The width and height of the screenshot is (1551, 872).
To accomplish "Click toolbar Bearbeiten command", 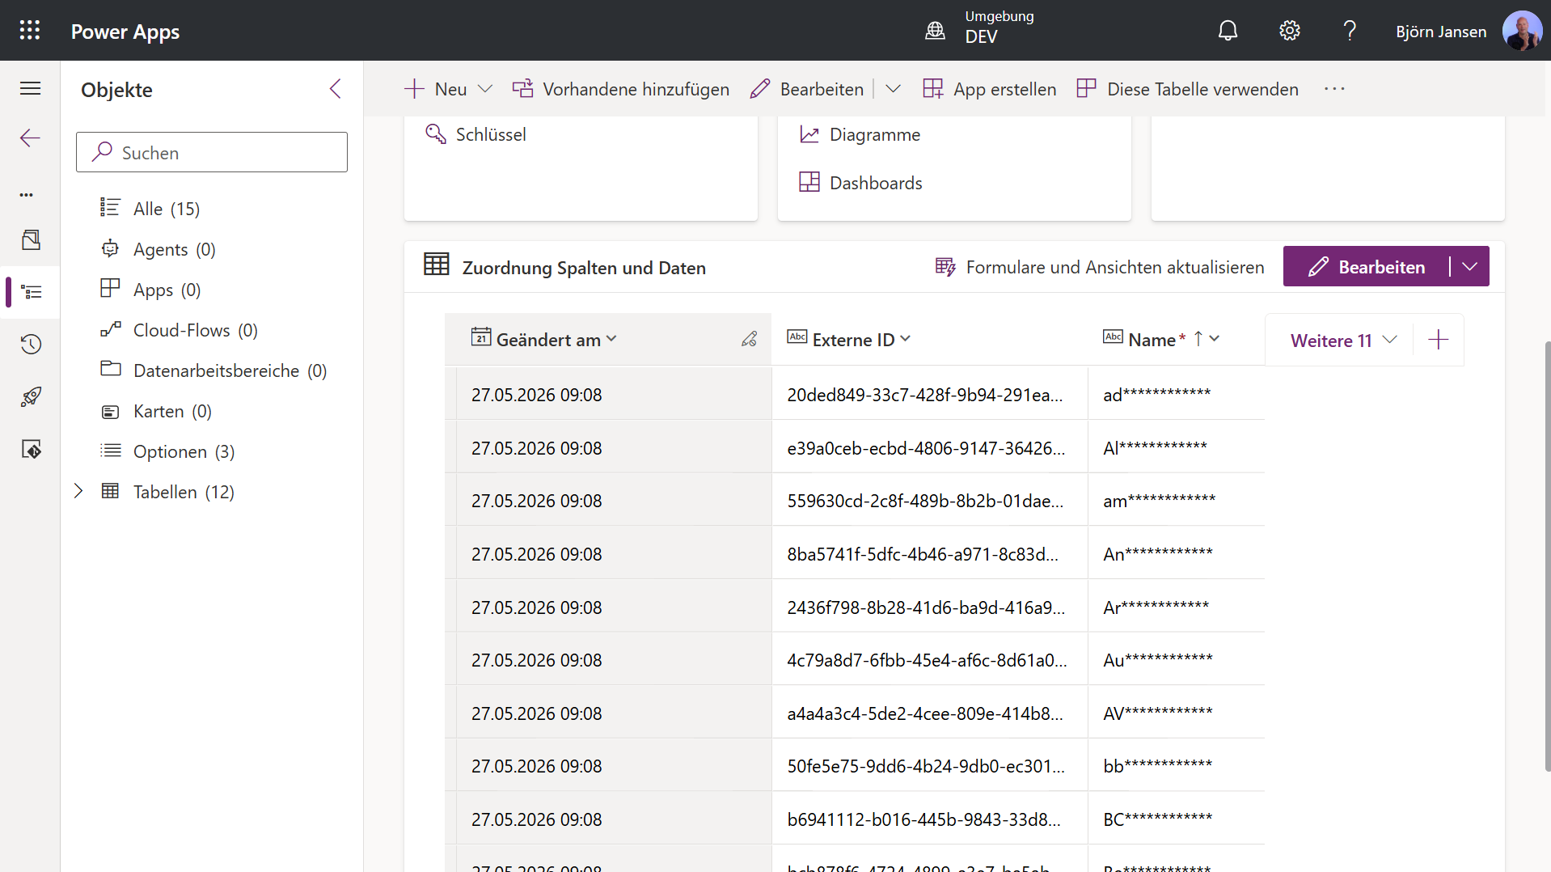I will click(x=806, y=89).
